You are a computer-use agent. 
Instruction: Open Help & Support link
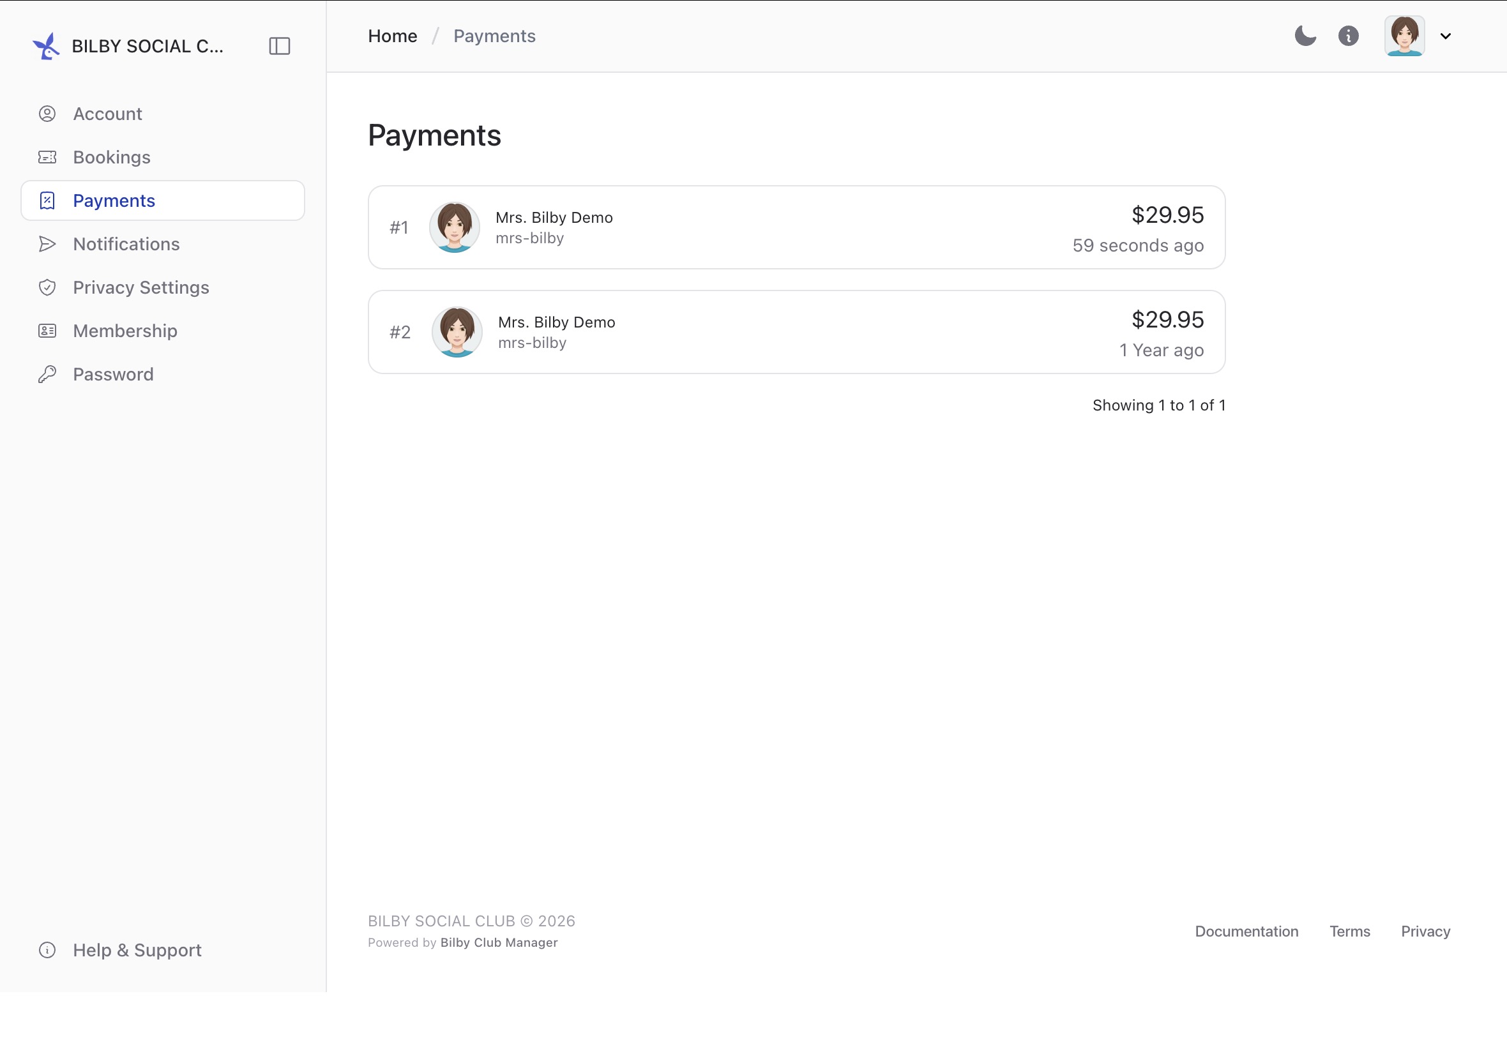click(x=163, y=949)
